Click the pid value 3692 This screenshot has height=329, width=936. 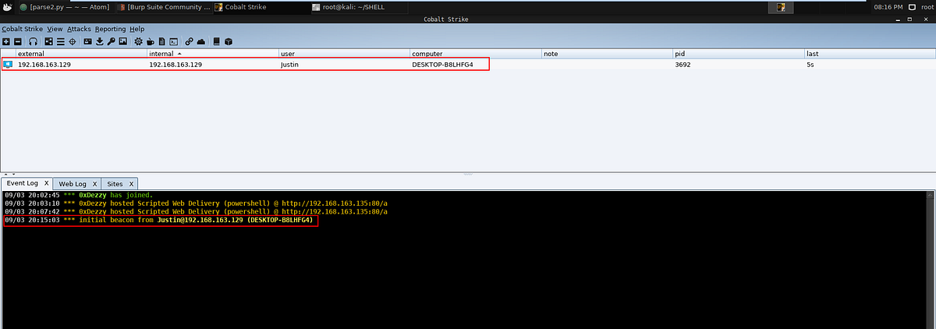(x=682, y=65)
